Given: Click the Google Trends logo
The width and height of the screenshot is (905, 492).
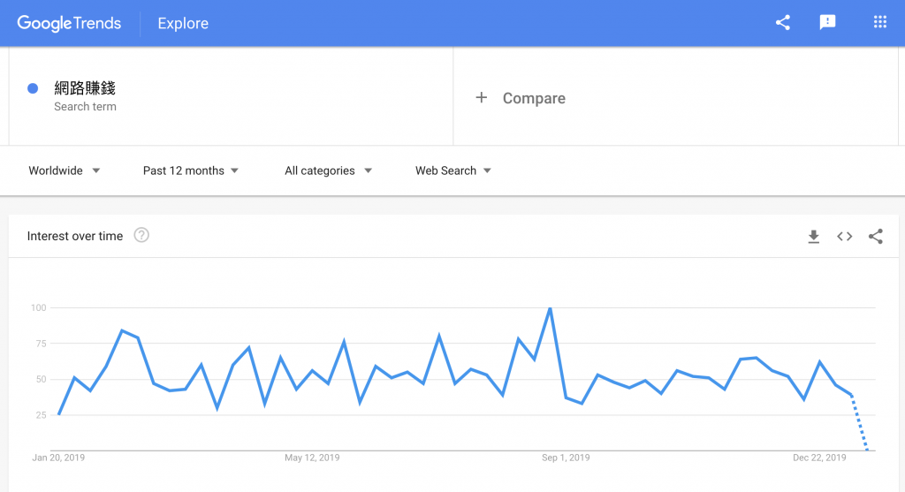Looking at the screenshot, I should (69, 24).
